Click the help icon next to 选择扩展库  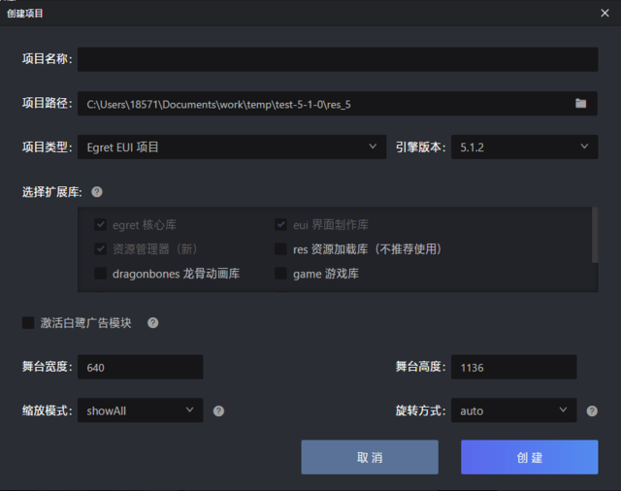[97, 192]
